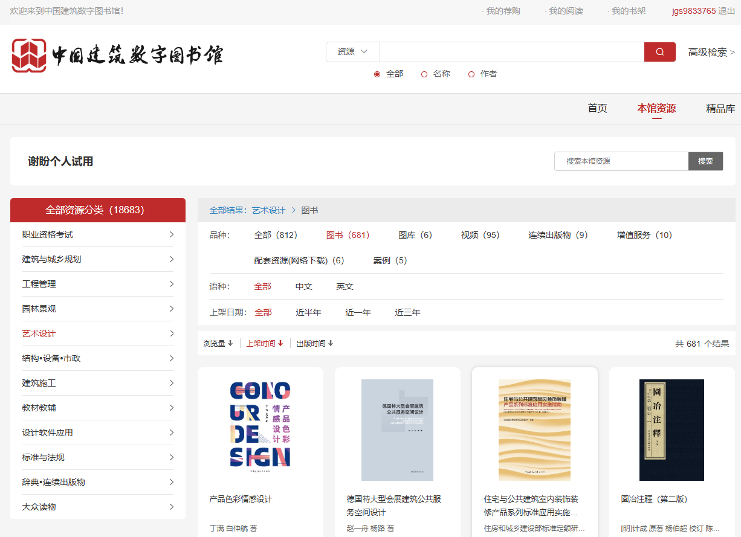741x537 pixels.
Task: Select the 作者 radio button
Action: (471, 74)
